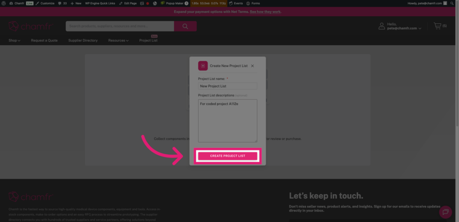Click the user account silhouette icon
Viewport: 459px width, 222px height.
pyautogui.click(x=382, y=26)
